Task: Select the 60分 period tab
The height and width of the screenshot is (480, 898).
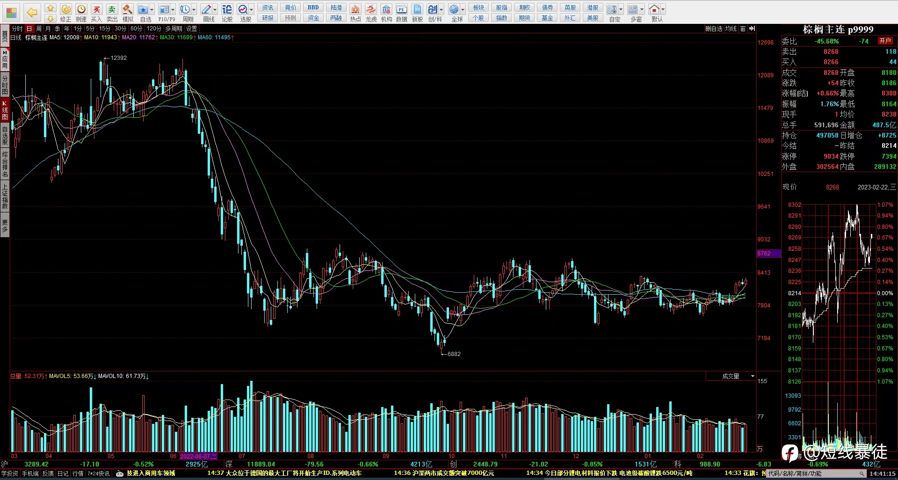Action: (136, 29)
